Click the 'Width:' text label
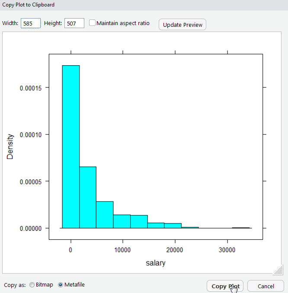Image resolution: width=288 pixels, height=293 pixels. pyautogui.click(x=10, y=23)
